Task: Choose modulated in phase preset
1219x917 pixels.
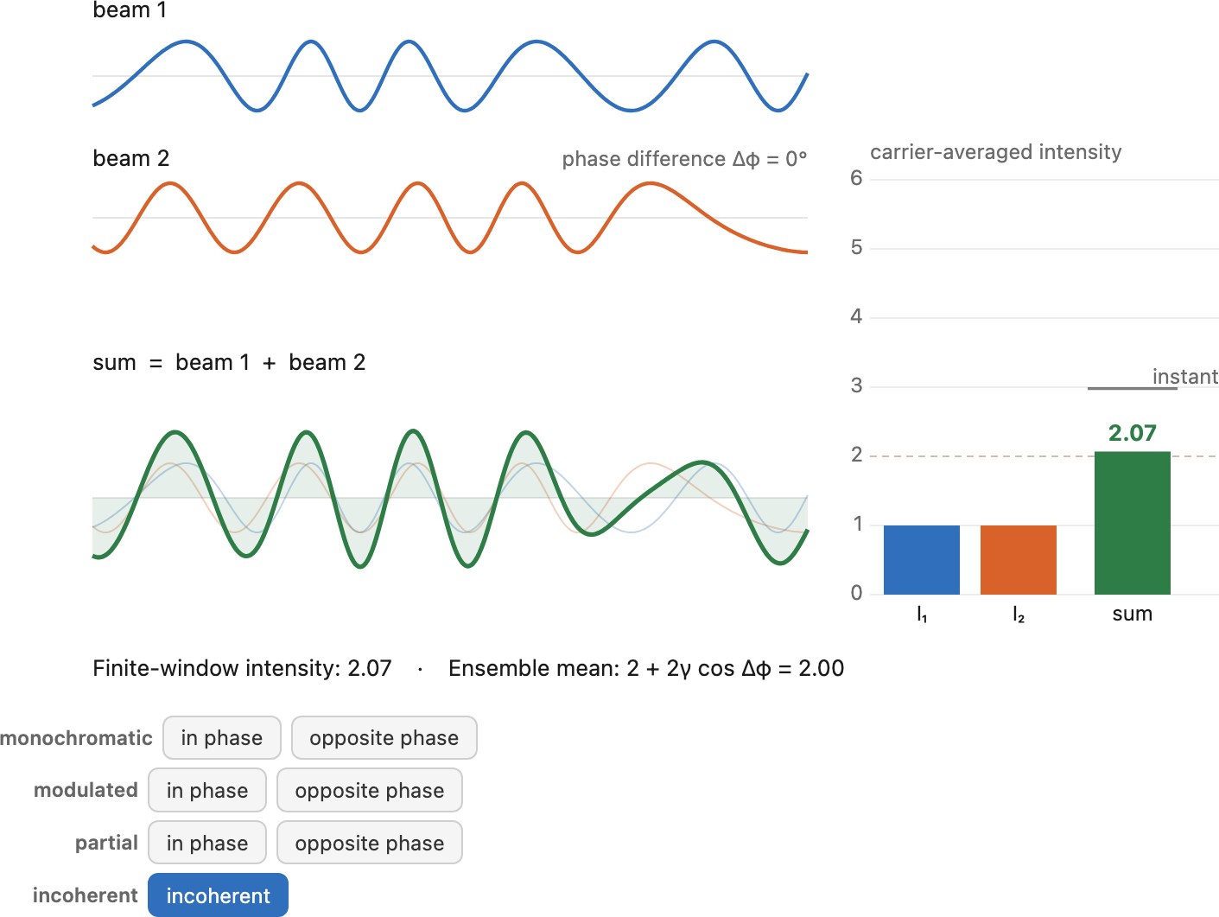Action: point(207,791)
